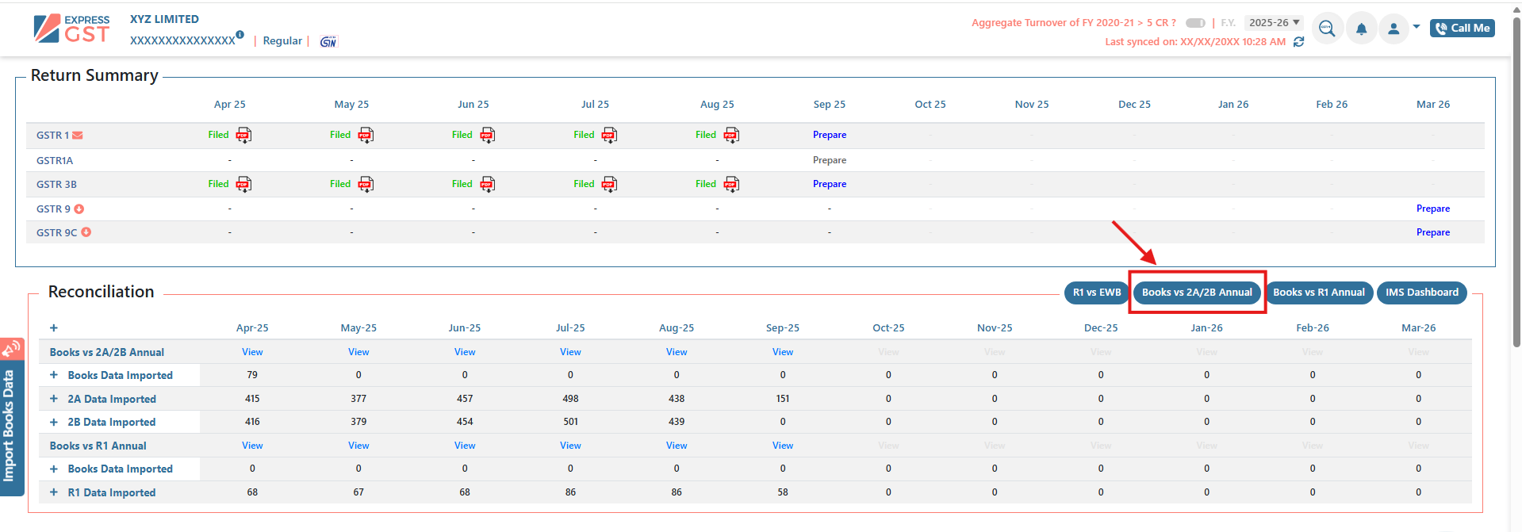Click the GSTN portal logo icon
Image resolution: width=1522 pixels, height=532 pixels.
point(328,42)
